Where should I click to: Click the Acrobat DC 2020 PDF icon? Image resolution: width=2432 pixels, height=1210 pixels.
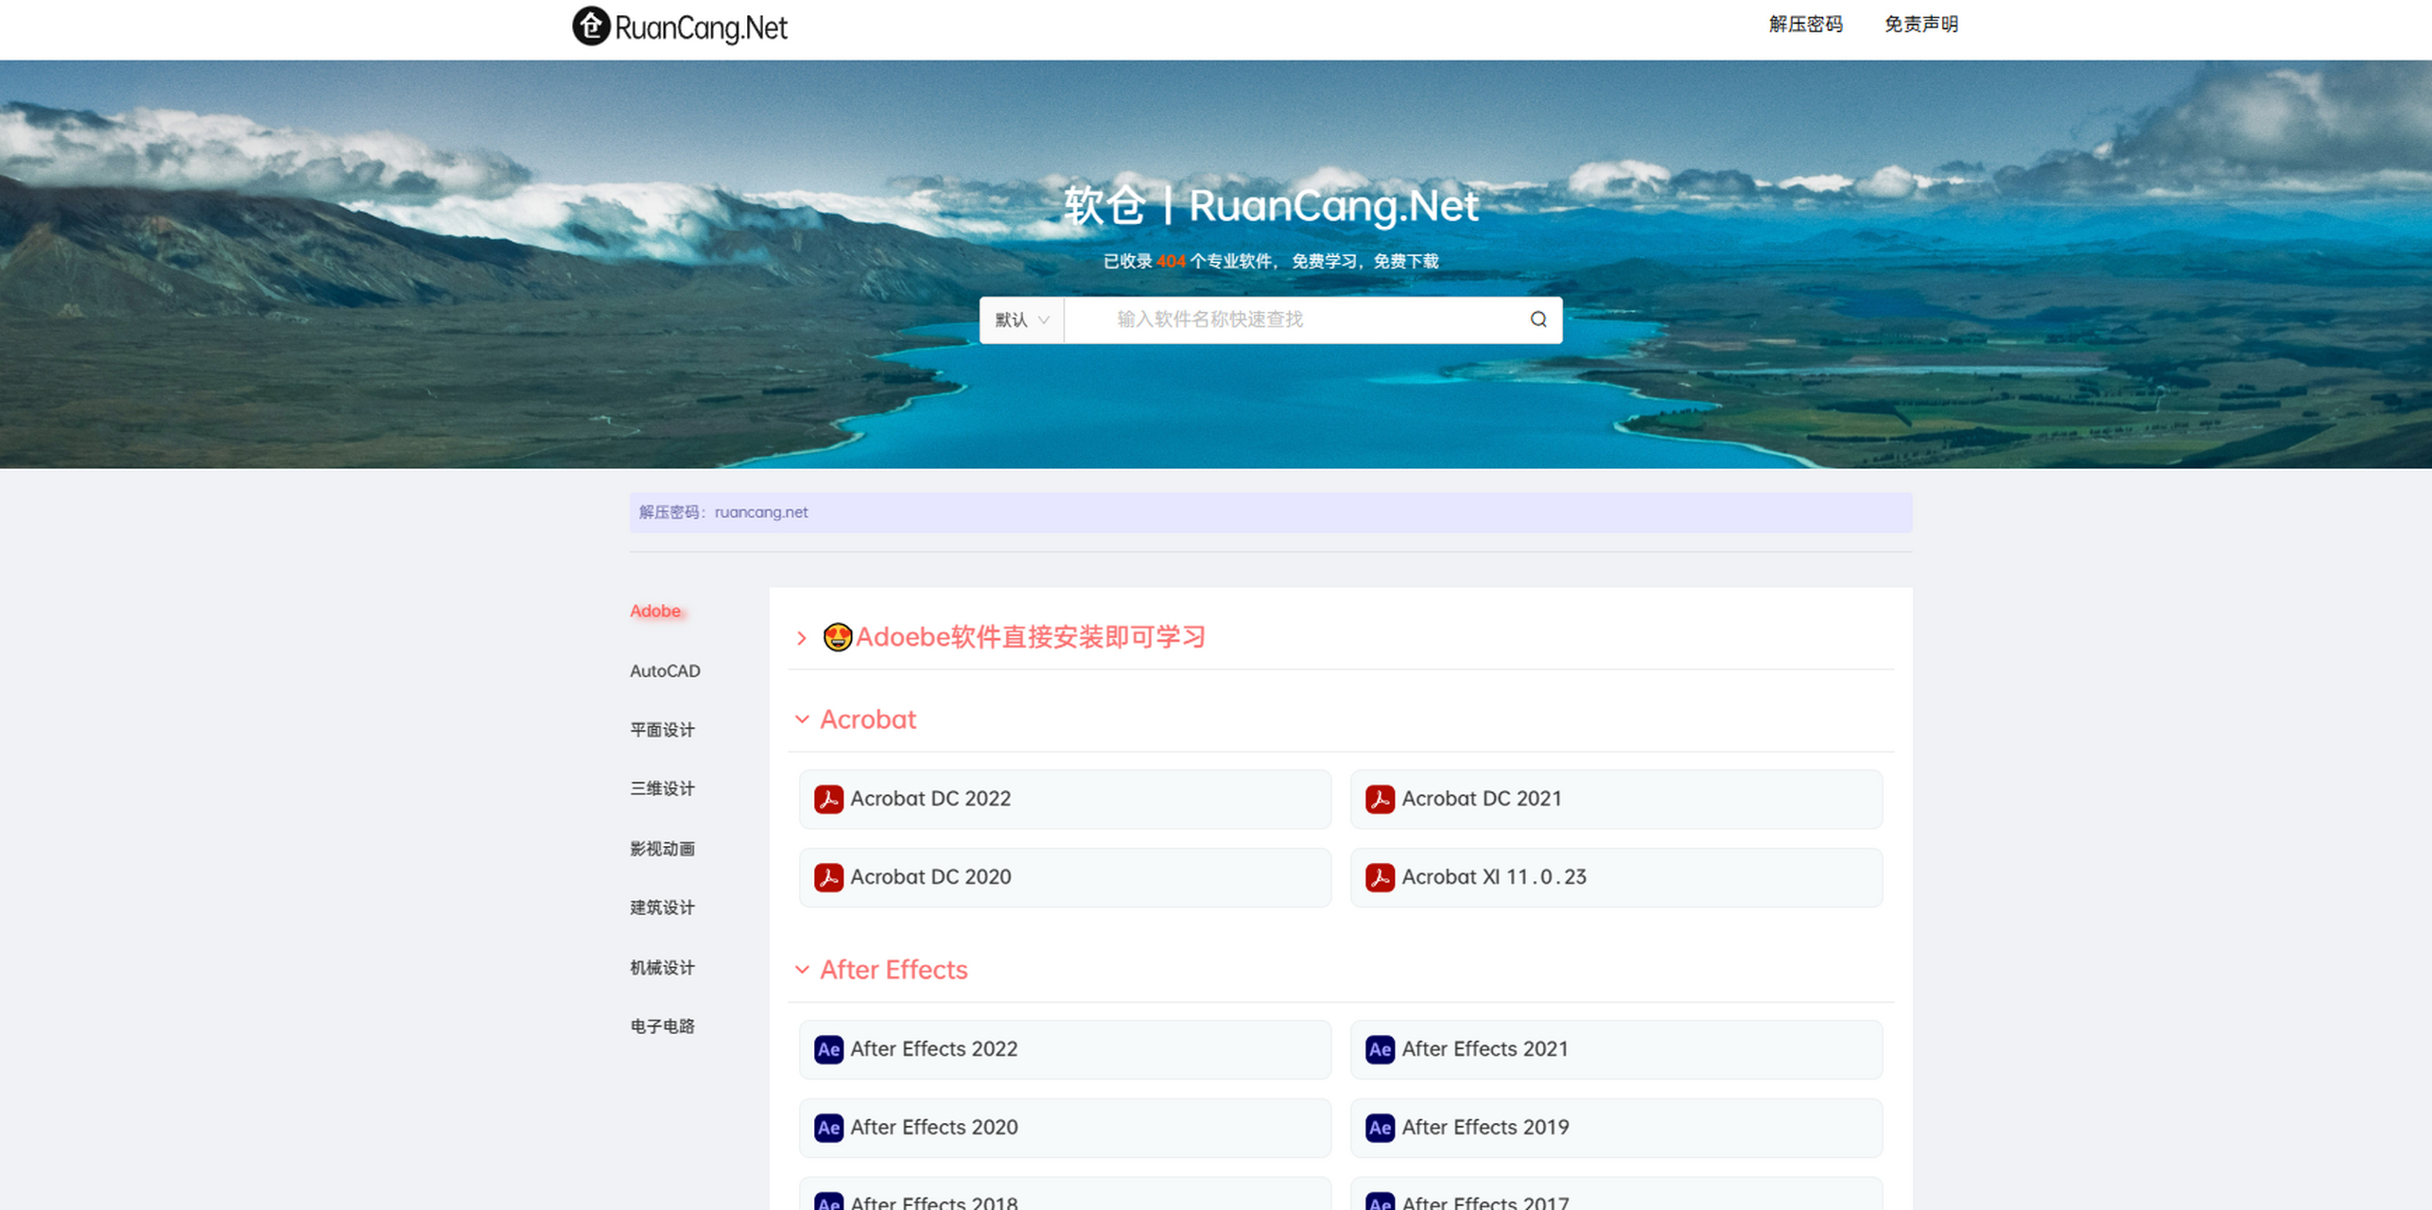pos(828,877)
